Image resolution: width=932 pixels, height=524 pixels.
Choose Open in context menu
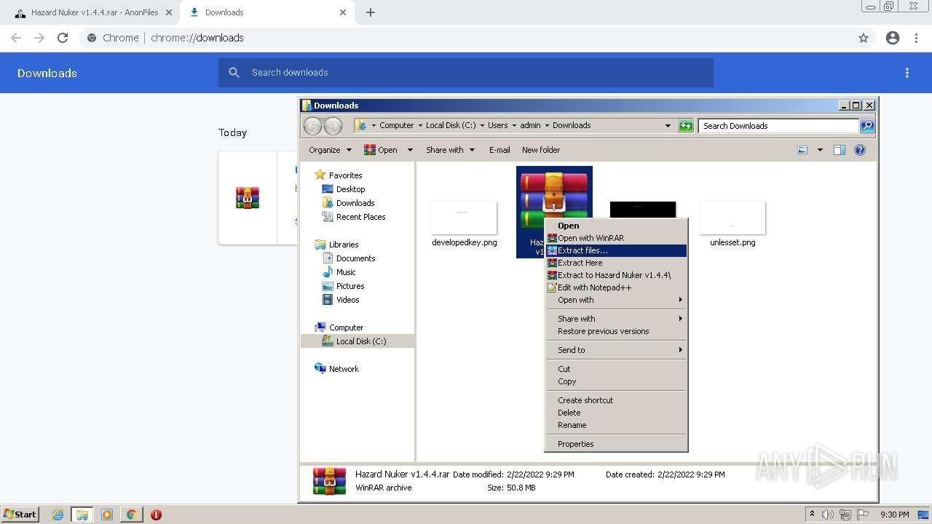click(x=616, y=226)
